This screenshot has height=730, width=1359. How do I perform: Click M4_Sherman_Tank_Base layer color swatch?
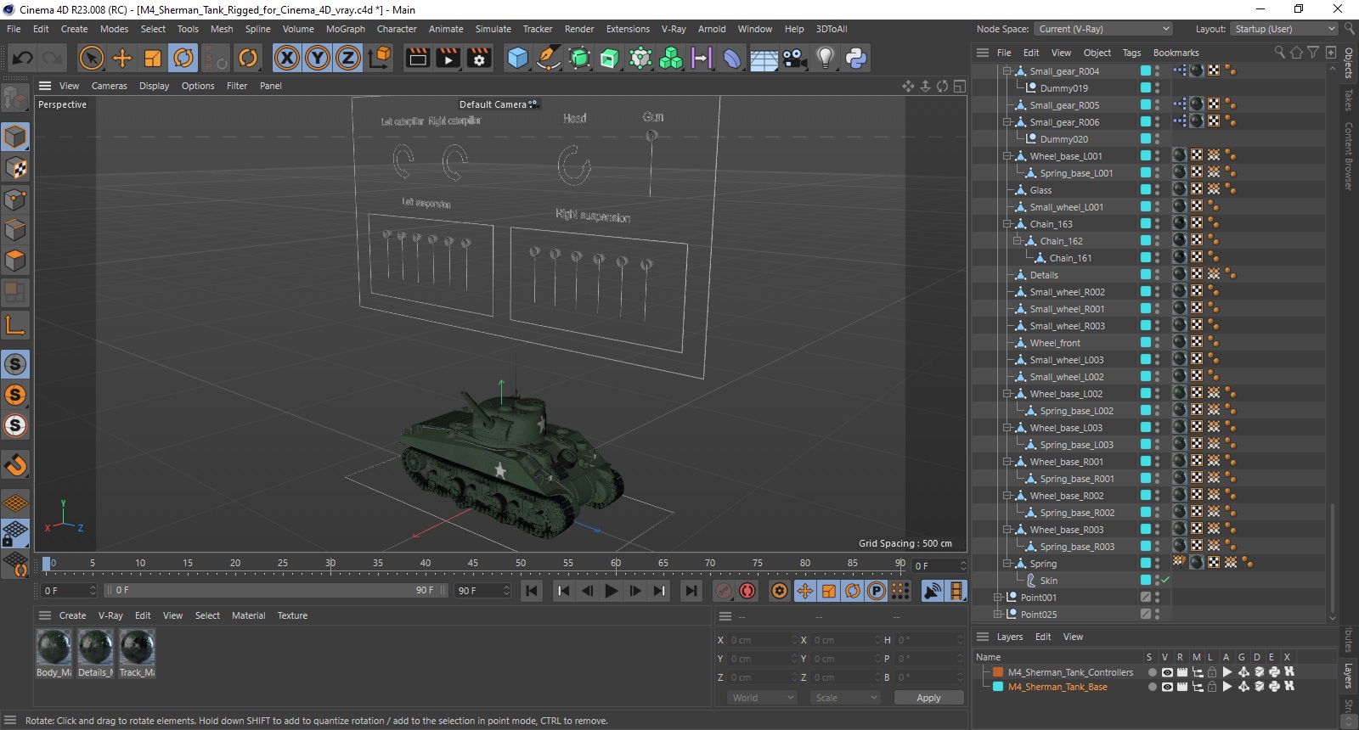pos(998,687)
